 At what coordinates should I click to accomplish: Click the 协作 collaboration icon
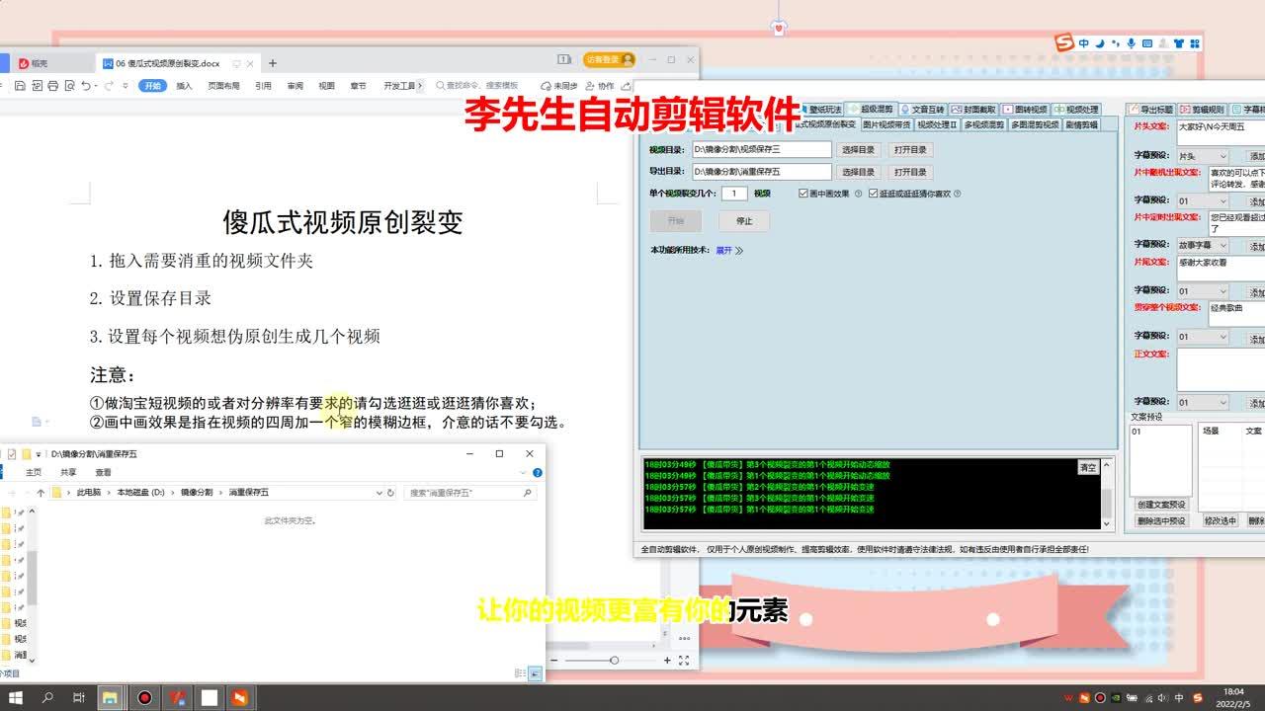pos(600,86)
